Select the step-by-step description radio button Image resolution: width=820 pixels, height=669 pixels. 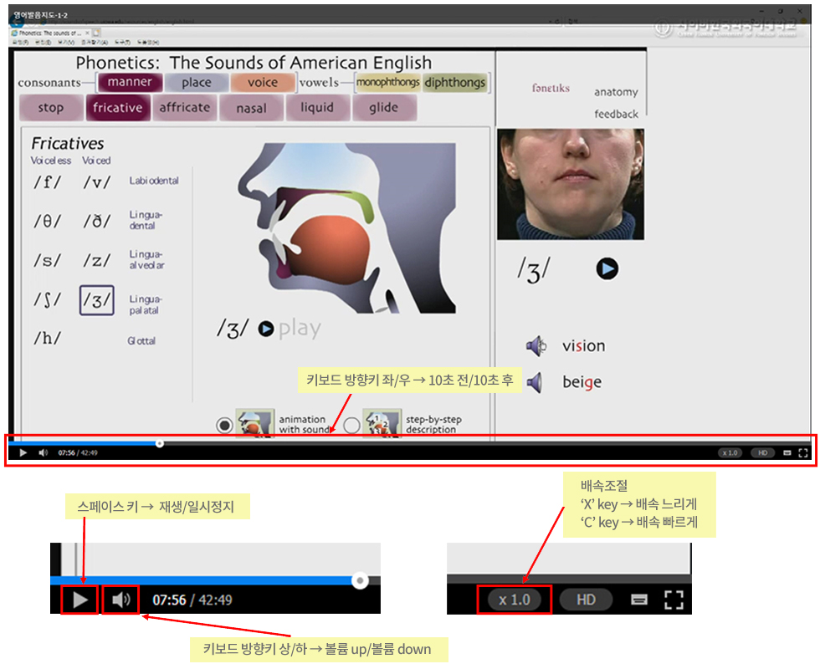click(x=351, y=425)
